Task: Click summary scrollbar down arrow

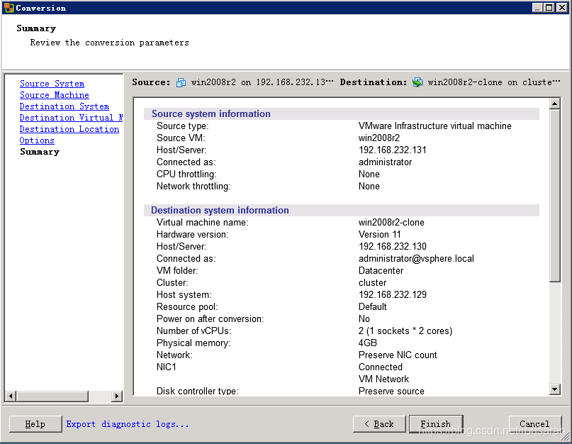Action: pos(554,389)
